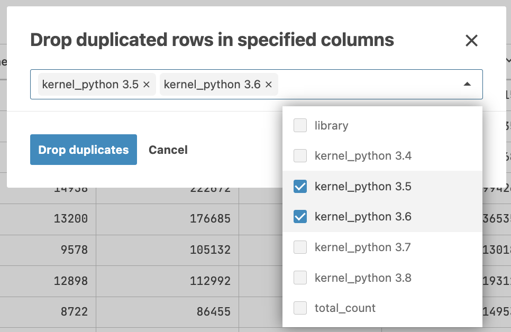This screenshot has height=332, width=511.
Task: Collapse the column selection dropdown
Action: pyautogui.click(x=466, y=84)
